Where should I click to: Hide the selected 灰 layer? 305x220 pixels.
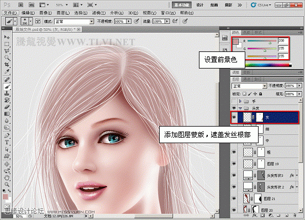(x=234, y=117)
